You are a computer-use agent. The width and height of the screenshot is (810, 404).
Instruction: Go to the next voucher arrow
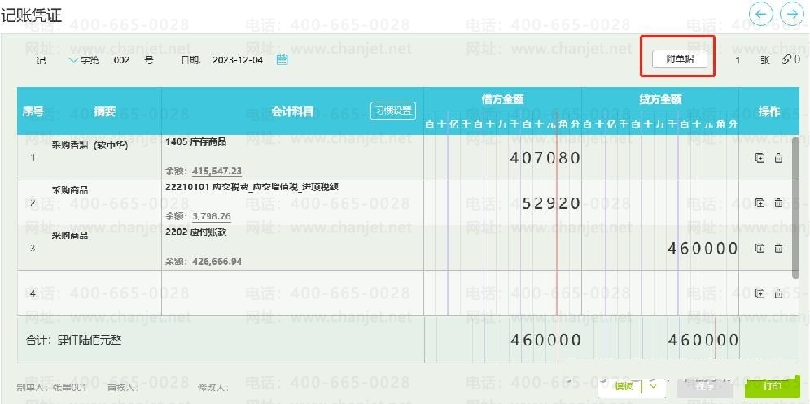coord(792,15)
